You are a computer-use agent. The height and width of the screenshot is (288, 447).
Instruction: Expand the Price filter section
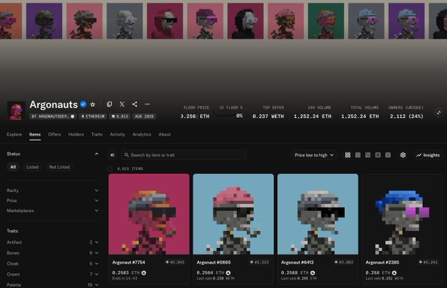tap(53, 201)
